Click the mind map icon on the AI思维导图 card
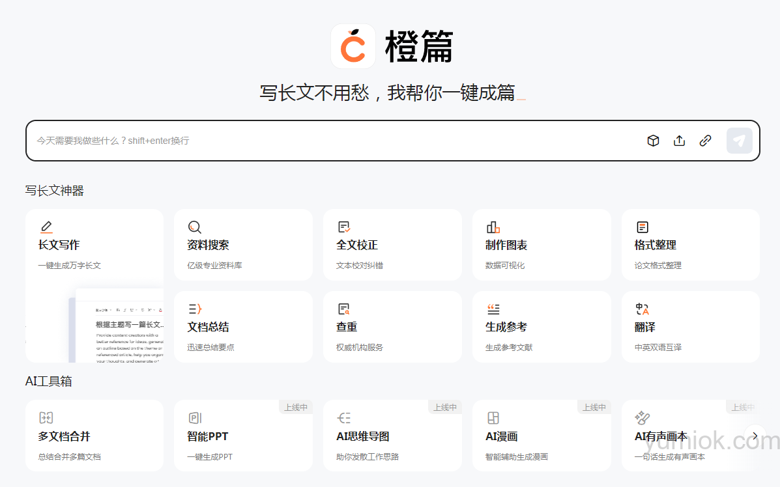This screenshot has height=487, width=780. pos(344,418)
